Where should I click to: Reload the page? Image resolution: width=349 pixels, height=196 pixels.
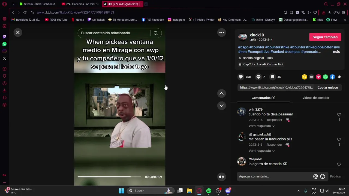tap(25, 13)
